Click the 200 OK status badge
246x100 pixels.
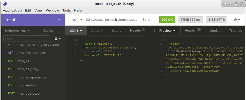pyautogui.click(x=167, y=20)
